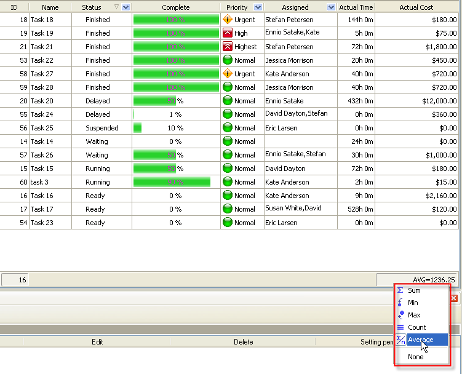Open the Priority column filter dropdown
Viewport: 462px width, 374px height.
point(258,7)
